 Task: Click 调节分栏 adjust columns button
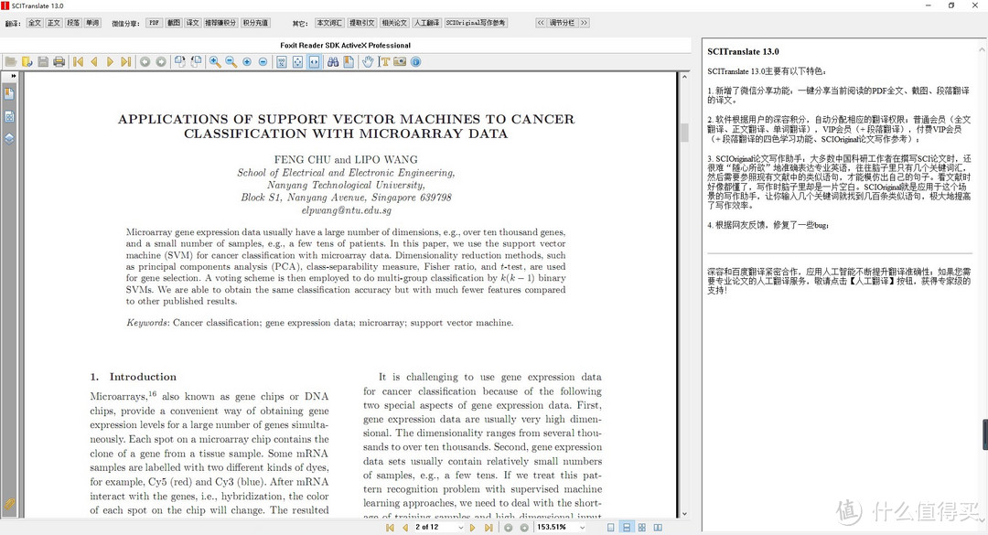[562, 23]
